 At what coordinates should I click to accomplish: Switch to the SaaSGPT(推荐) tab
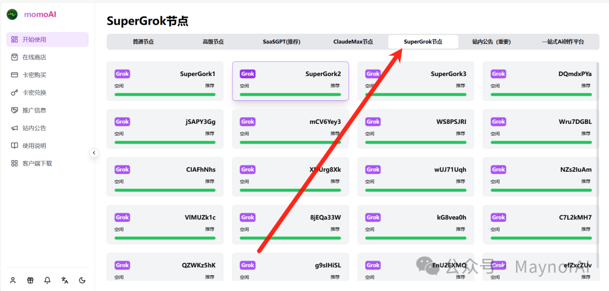click(283, 42)
